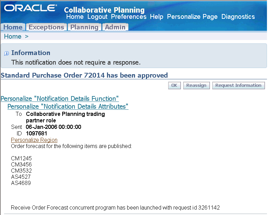Click the Personalize Page link

tap(192, 17)
